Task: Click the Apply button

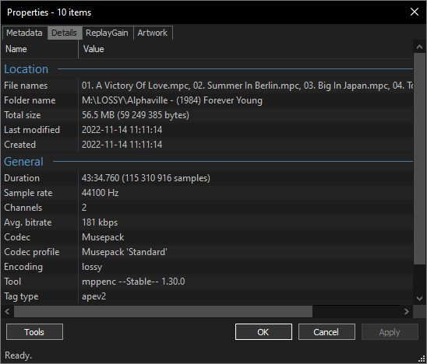Action: 390,331
